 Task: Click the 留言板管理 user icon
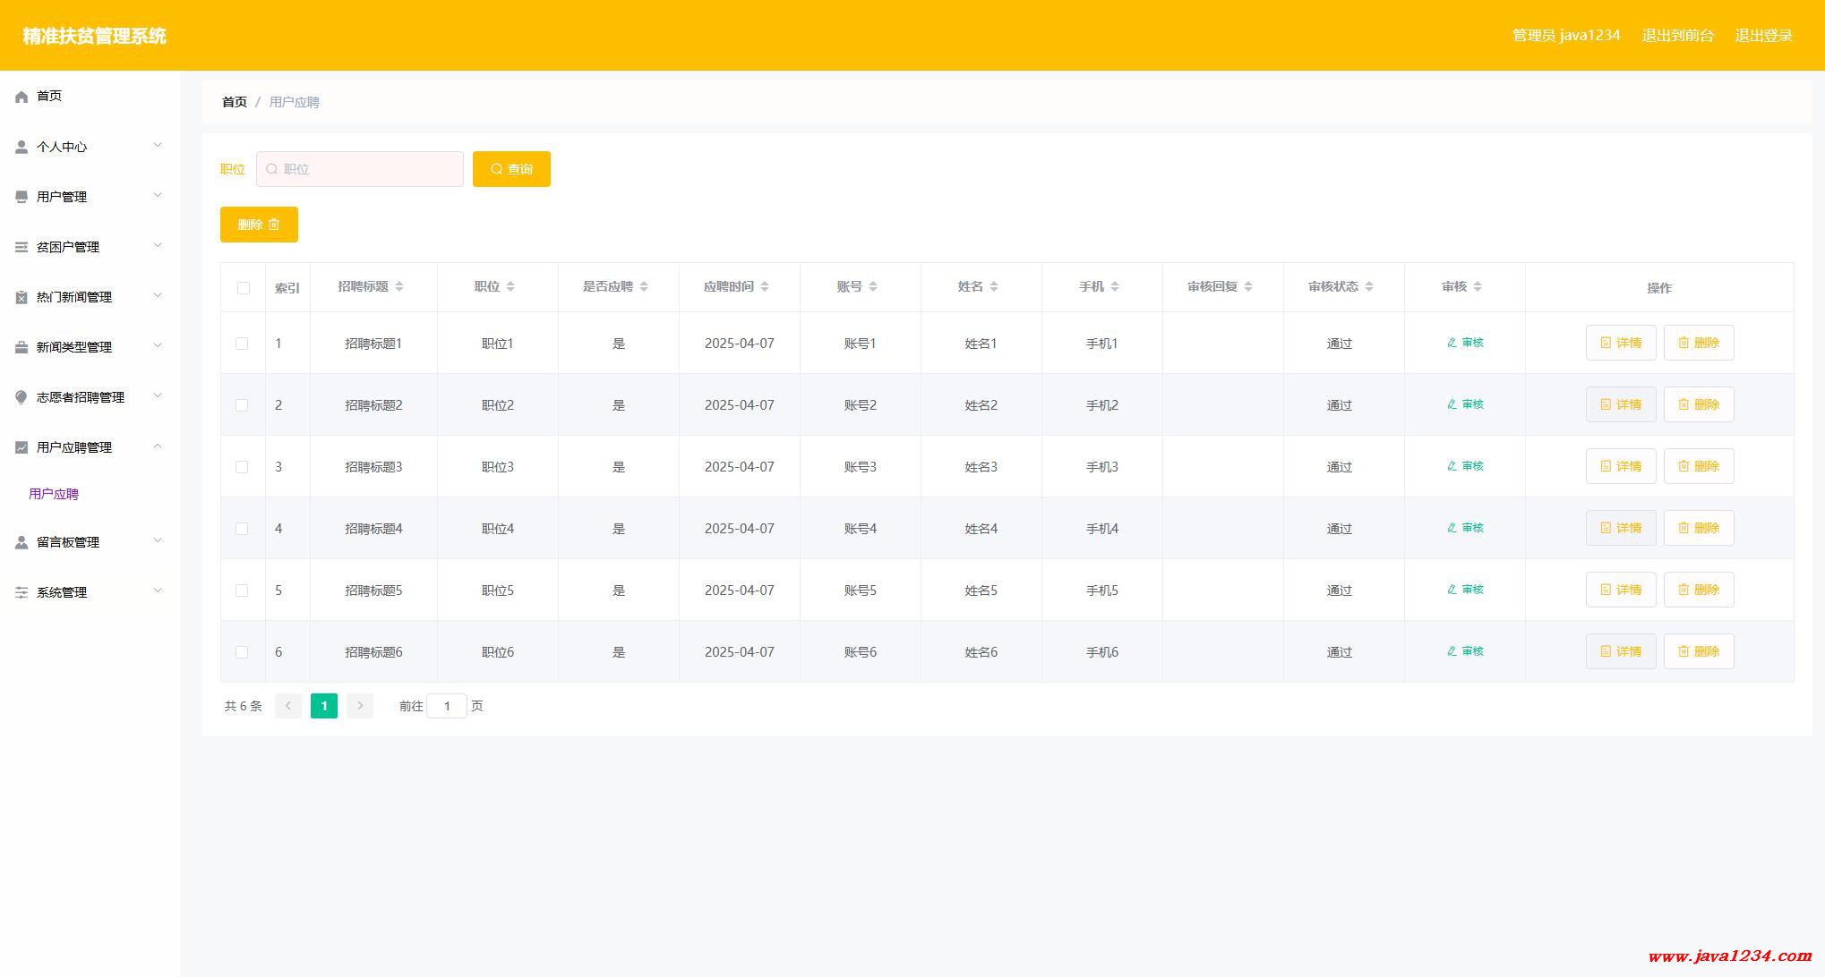21,542
